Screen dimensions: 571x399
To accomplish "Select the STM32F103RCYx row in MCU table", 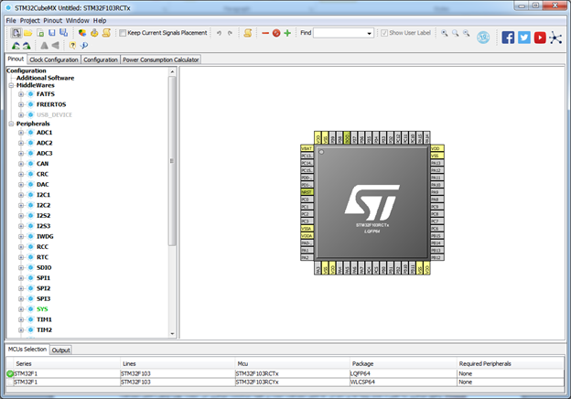I will coord(285,383).
